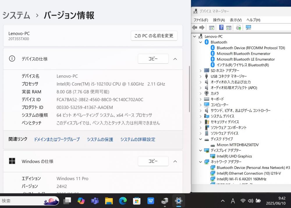Open Wi-Fi network tray icon
Viewport: 291px width, 208px height.
(243, 201)
